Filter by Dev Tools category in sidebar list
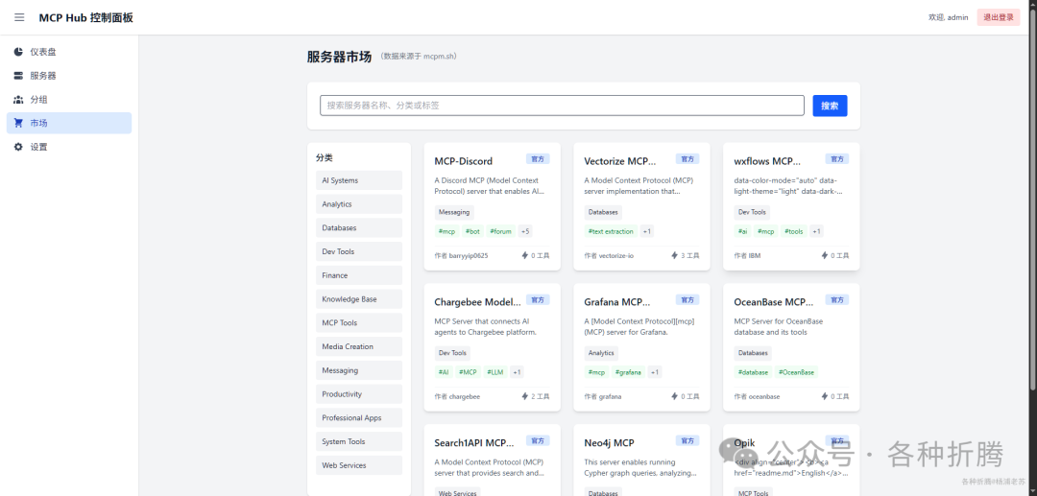This screenshot has width=1037, height=496. pyautogui.click(x=359, y=251)
